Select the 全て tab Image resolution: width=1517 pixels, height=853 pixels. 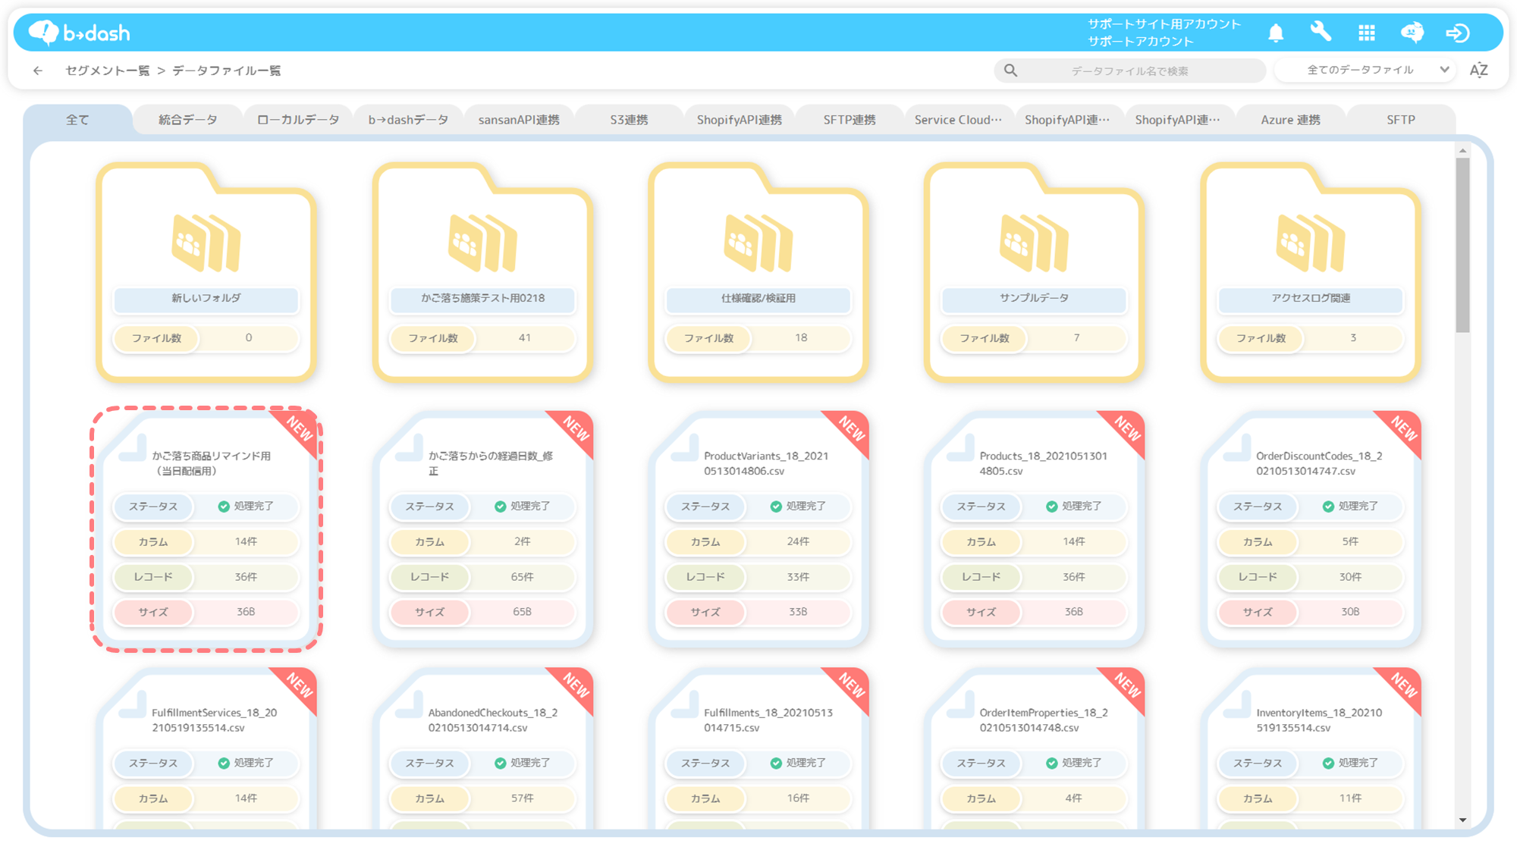coord(77,120)
